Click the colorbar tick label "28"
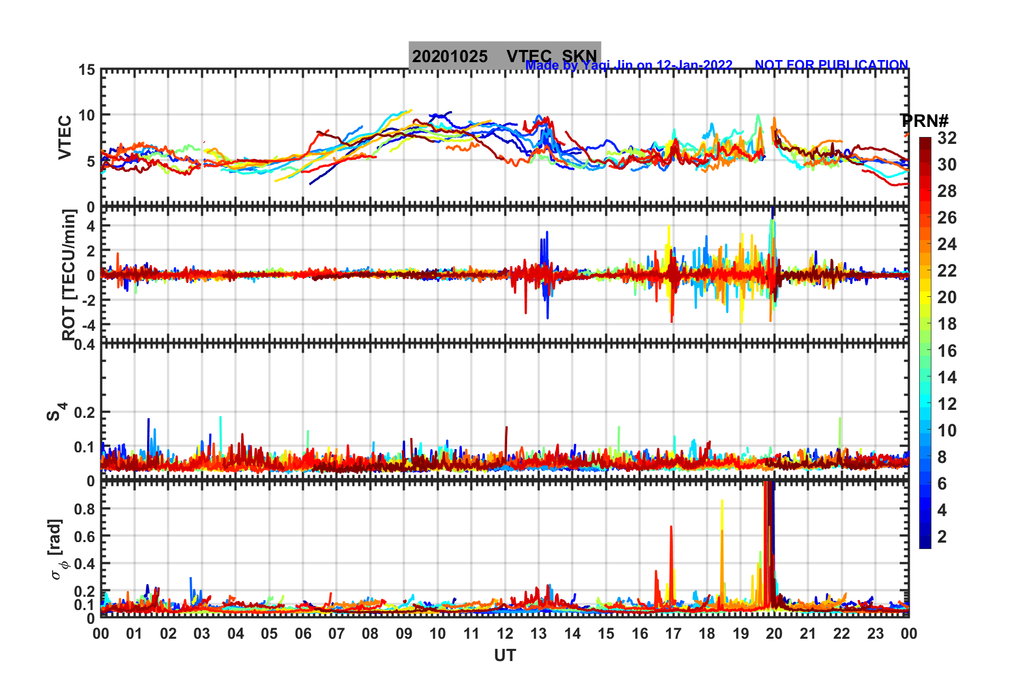 [947, 191]
